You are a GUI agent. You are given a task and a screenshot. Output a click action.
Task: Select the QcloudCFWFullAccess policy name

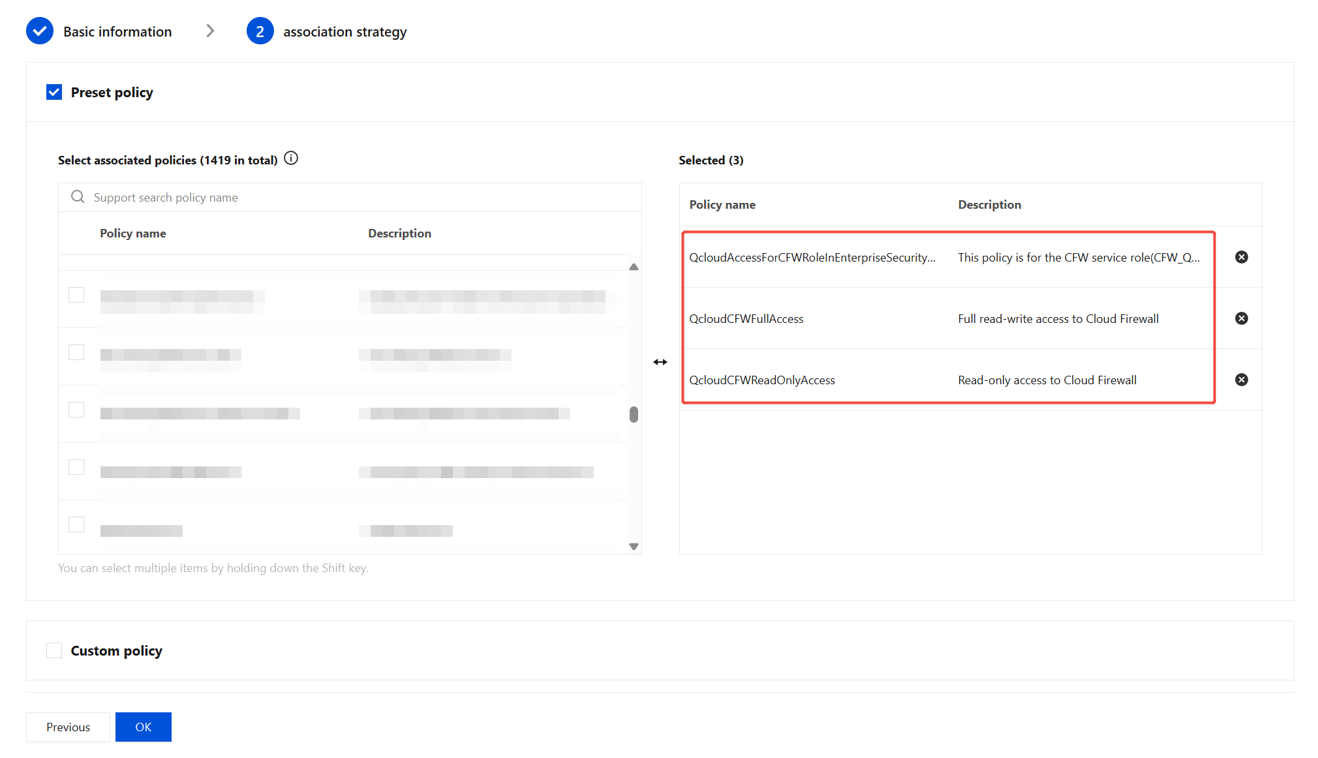(x=746, y=318)
